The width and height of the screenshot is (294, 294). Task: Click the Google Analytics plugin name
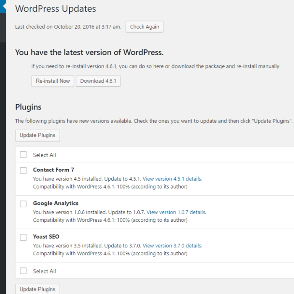(x=56, y=203)
